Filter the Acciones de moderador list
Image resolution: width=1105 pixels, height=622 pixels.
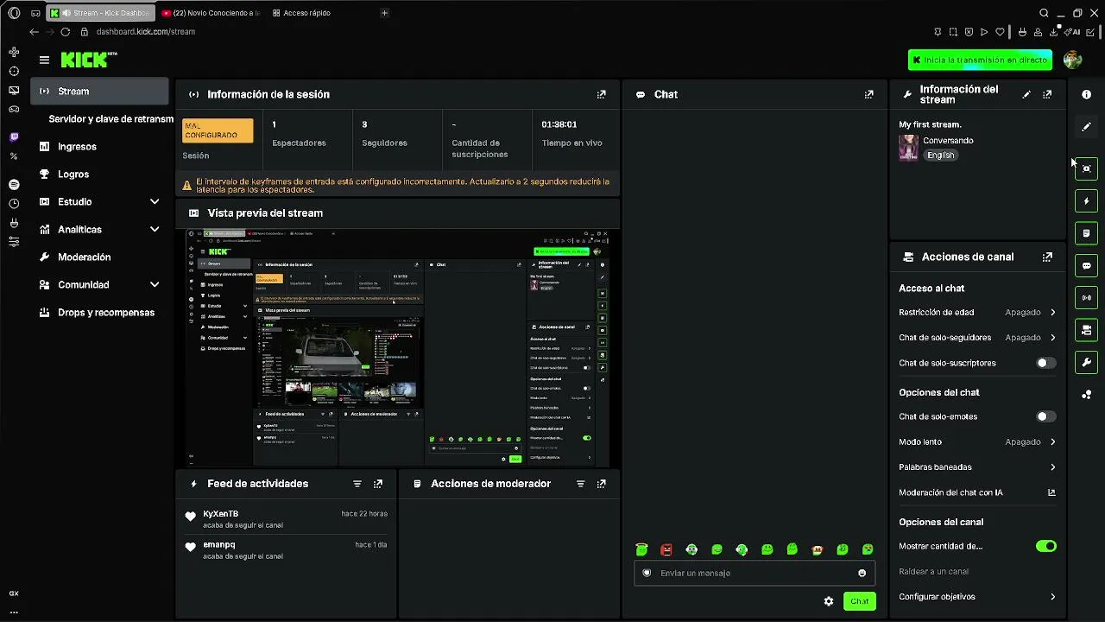(581, 484)
